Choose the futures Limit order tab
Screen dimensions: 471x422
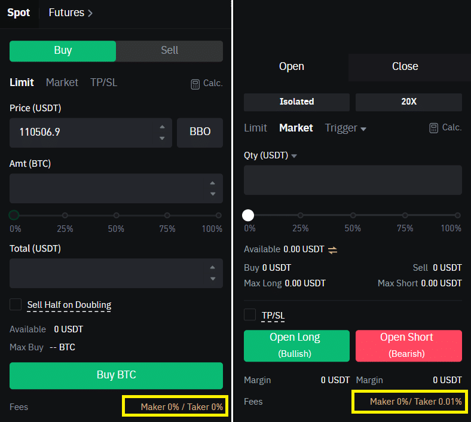coord(255,129)
